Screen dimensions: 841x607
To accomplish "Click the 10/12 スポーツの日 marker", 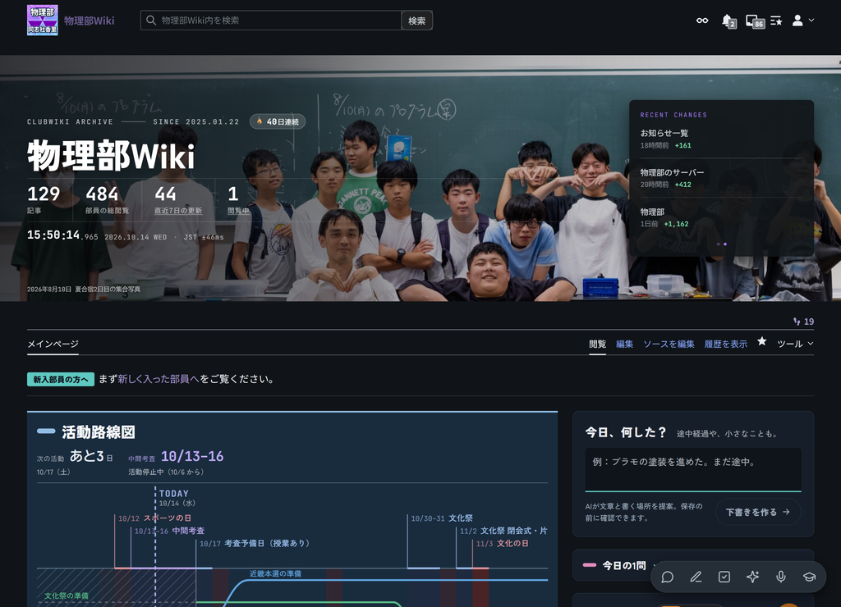I will [154, 518].
